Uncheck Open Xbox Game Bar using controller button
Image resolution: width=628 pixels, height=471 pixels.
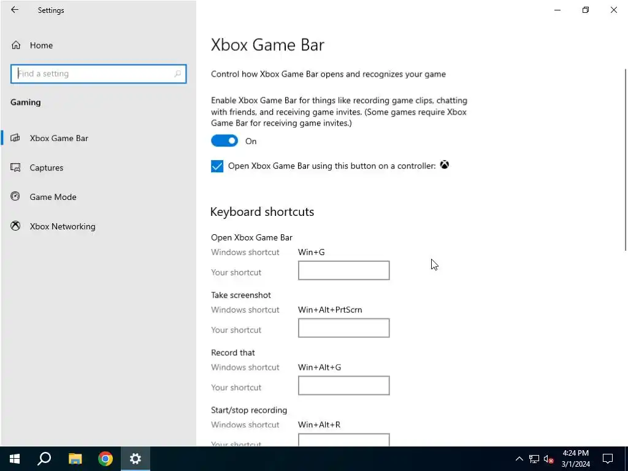[x=217, y=166]
